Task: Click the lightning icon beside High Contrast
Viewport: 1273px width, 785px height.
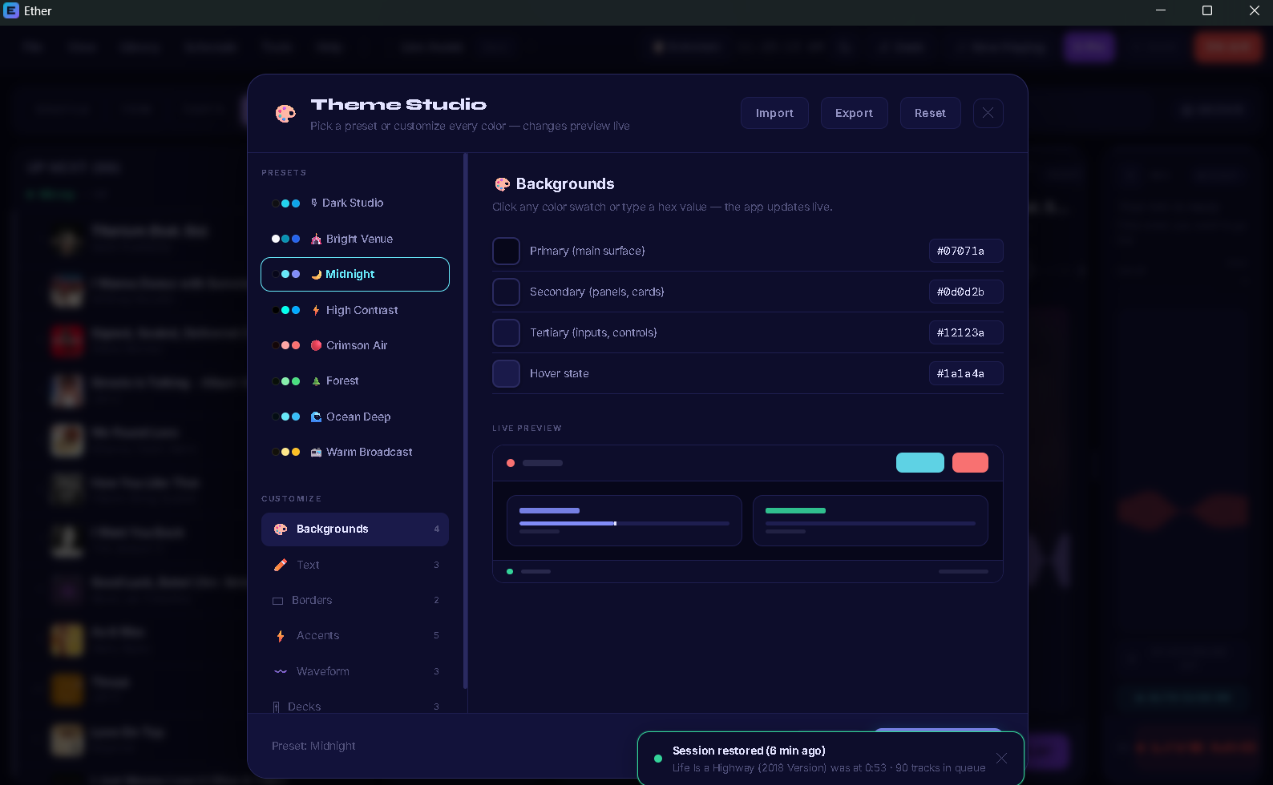Action: coord(316,310)
